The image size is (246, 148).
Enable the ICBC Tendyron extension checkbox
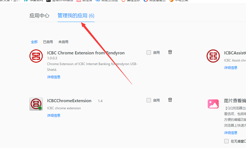tap(149, 52)
